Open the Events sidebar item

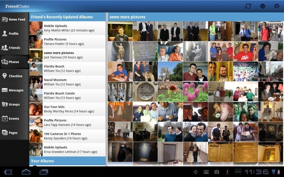click(x=14, y=119)
